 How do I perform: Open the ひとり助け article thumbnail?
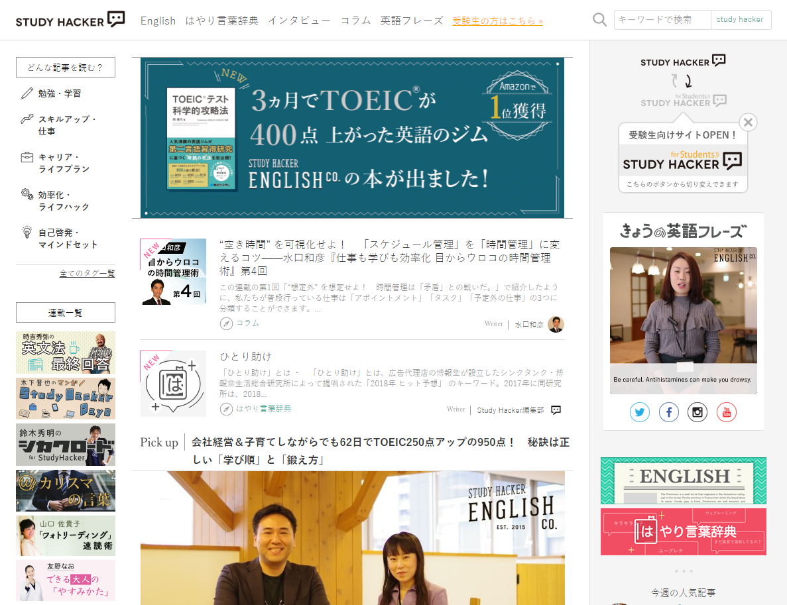click(x=173, y=383)
